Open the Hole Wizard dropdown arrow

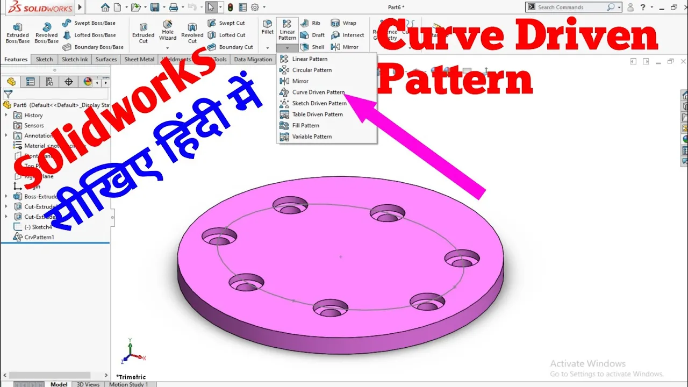(168, 47)
